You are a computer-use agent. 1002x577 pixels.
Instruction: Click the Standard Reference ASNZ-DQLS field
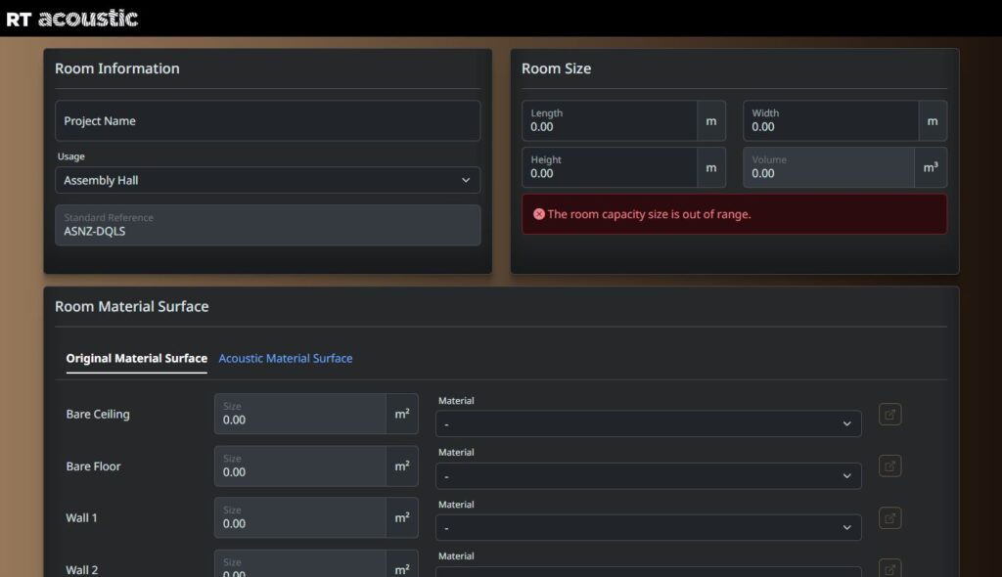click(x=267, y=225)
